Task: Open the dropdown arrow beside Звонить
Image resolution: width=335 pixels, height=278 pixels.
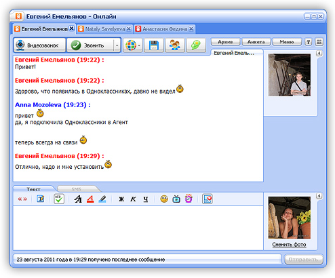Action: point(117,45)
